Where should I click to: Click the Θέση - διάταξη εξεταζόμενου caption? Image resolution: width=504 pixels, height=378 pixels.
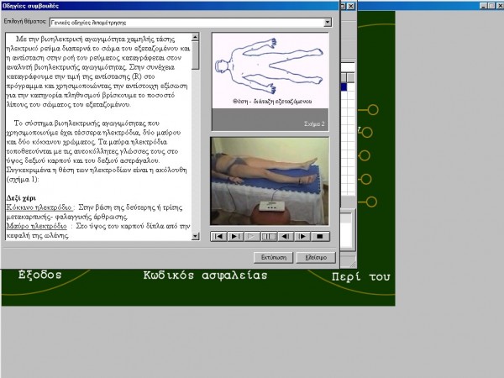(272, 102)
